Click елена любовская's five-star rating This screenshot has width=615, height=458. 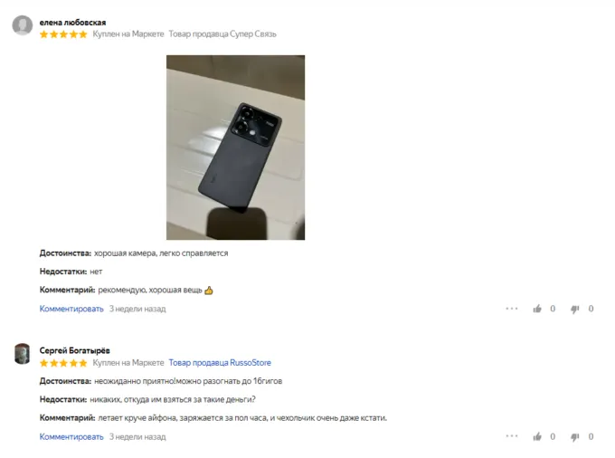click(x=63, y=34)
